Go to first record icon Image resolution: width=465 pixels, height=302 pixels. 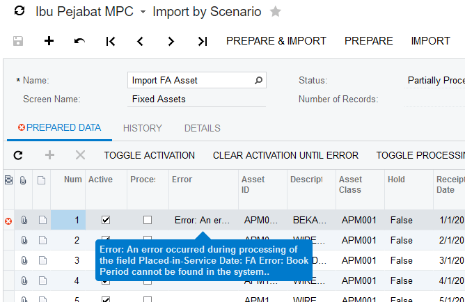111,41
